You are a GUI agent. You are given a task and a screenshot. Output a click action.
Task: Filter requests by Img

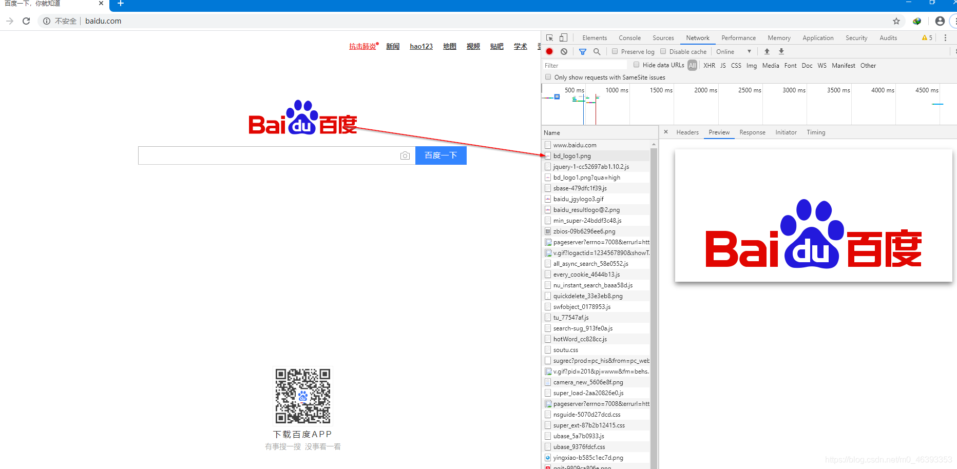[752, 65]
